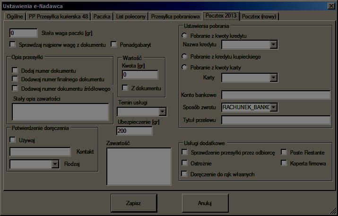Image resolution: width=338 pixels, height=216 pixels.
Task: Focus the Kwota [gr] value field
Action: pos(140,75)
